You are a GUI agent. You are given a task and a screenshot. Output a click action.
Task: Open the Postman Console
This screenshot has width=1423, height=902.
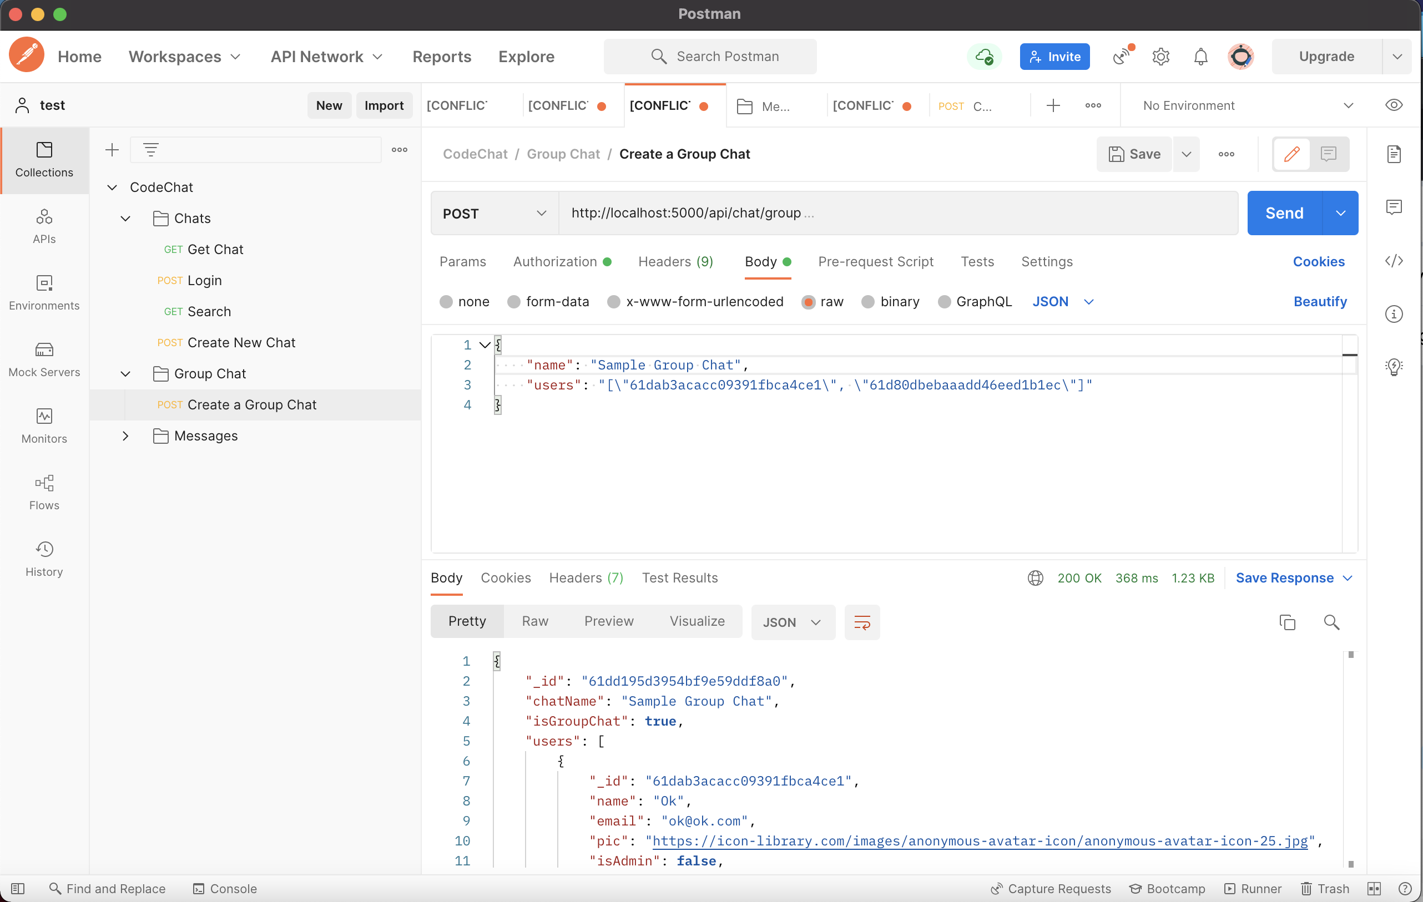pos(225,889)
